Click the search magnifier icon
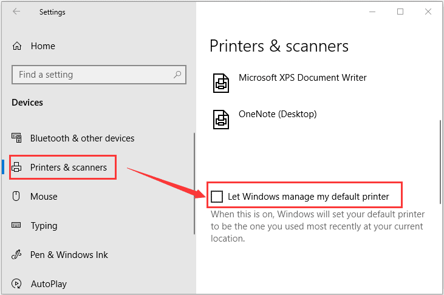The width and height of the screenshot is (444, 295). click(x=177, y=75)
